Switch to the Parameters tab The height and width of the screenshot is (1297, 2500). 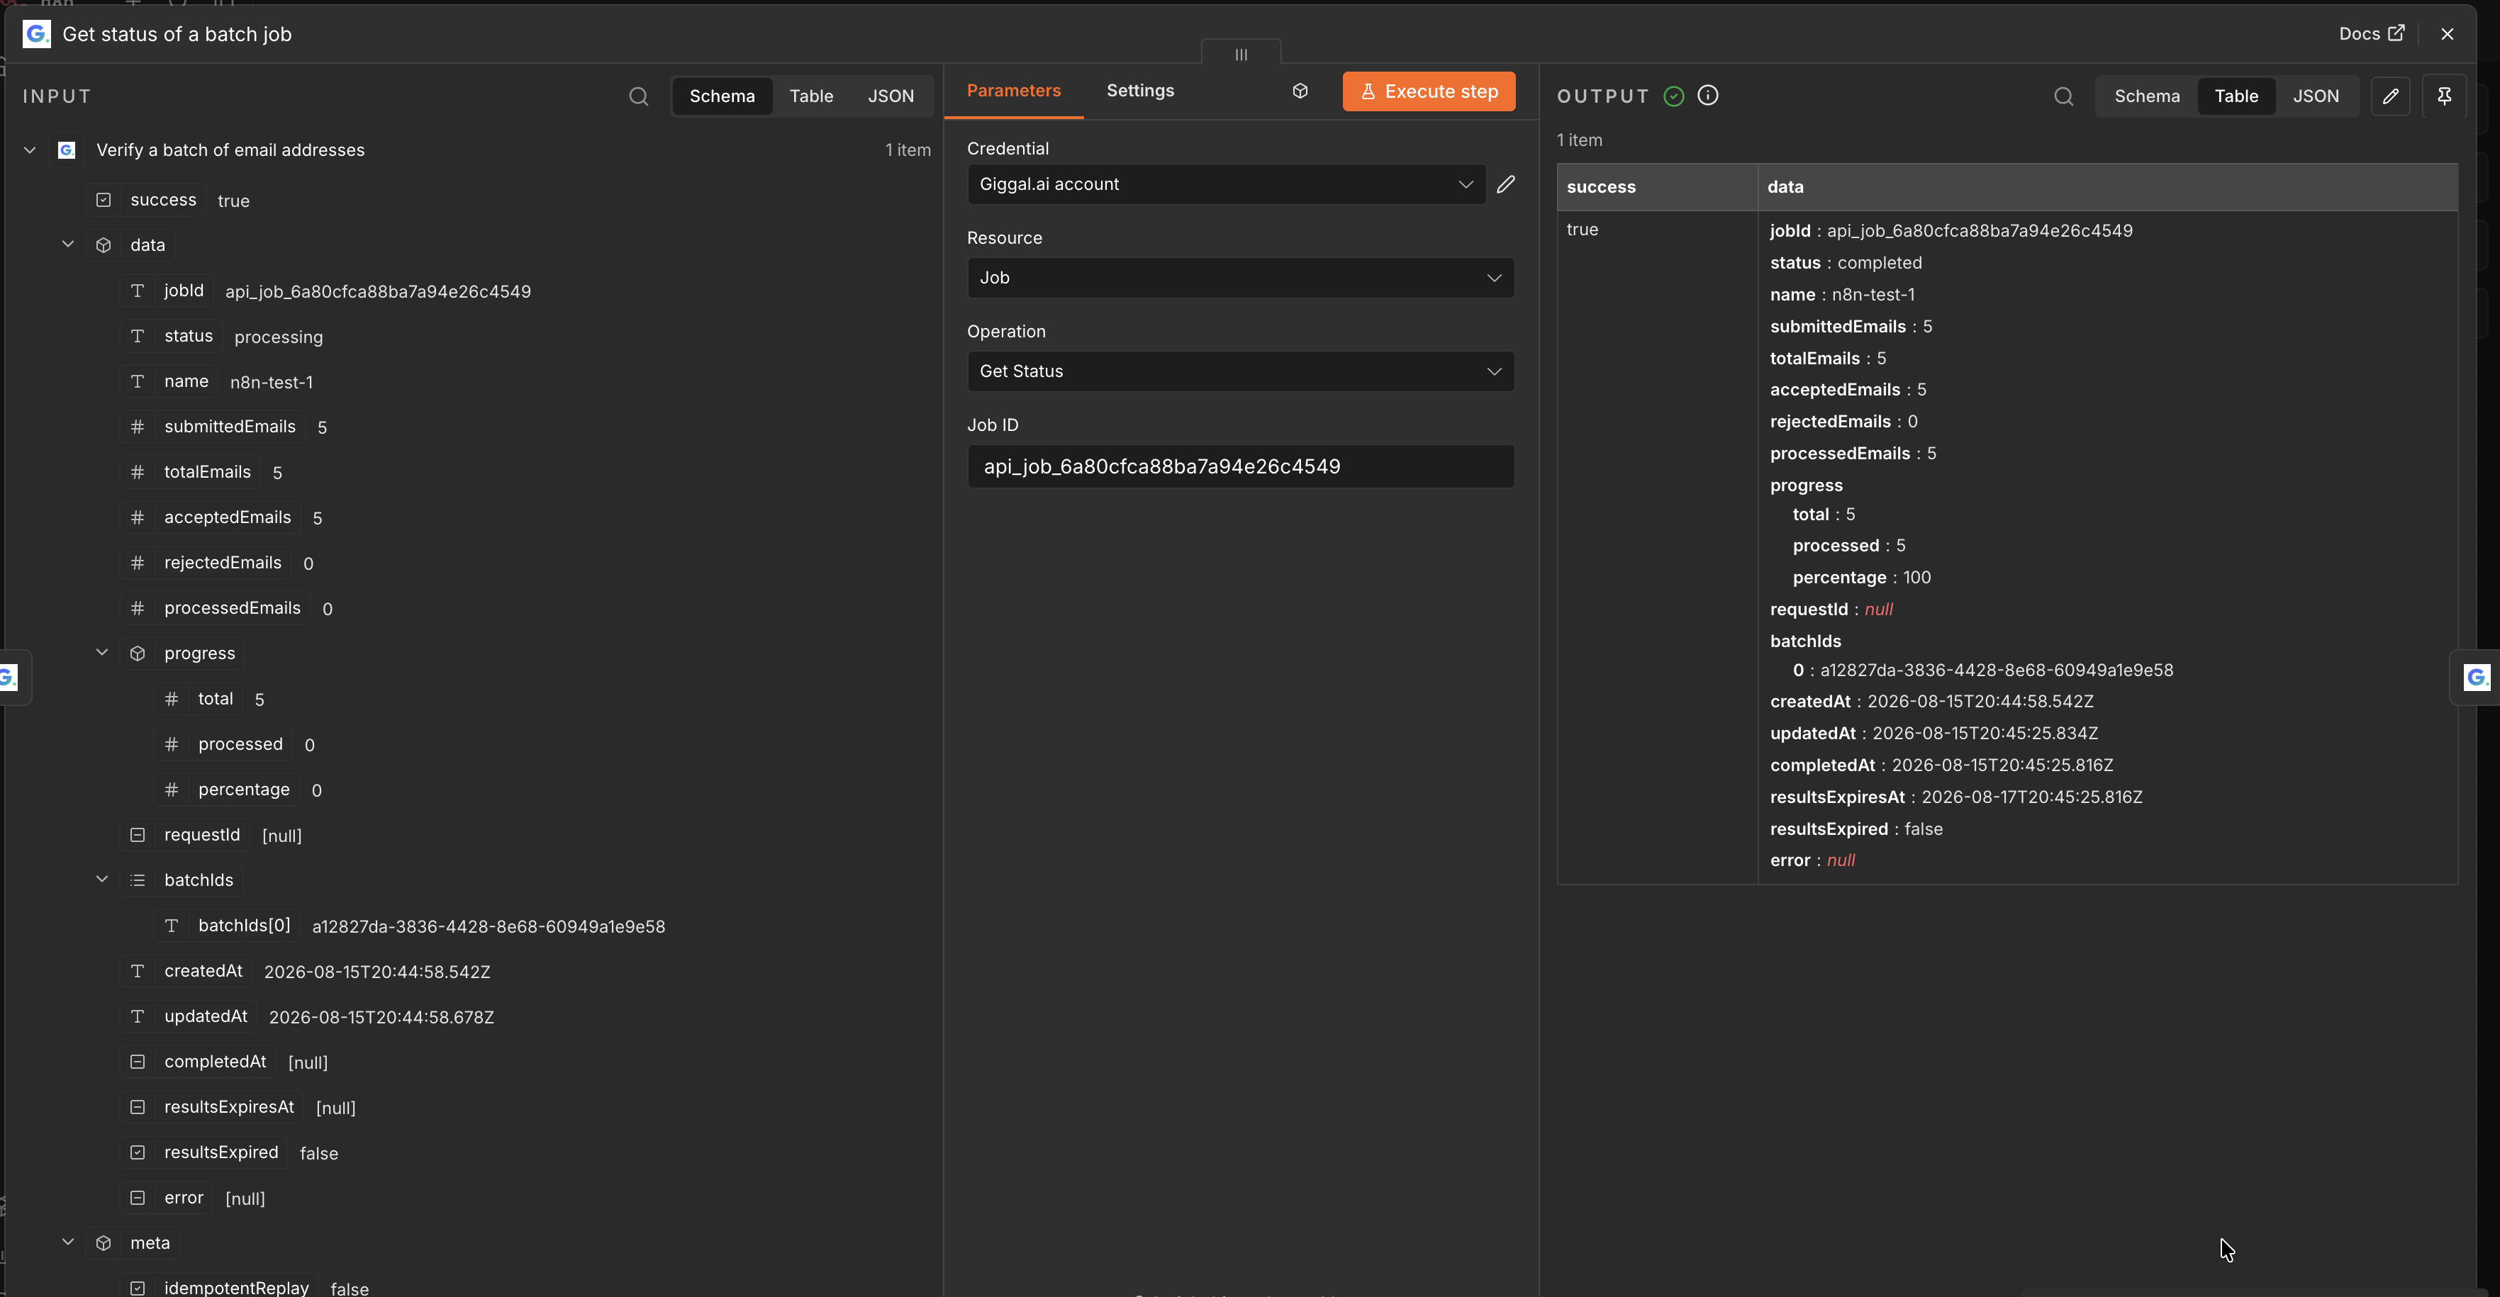tap(1013, 91)
